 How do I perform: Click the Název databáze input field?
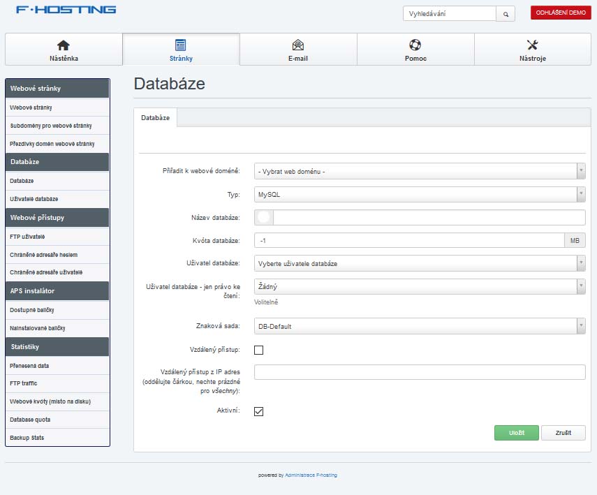429,217
